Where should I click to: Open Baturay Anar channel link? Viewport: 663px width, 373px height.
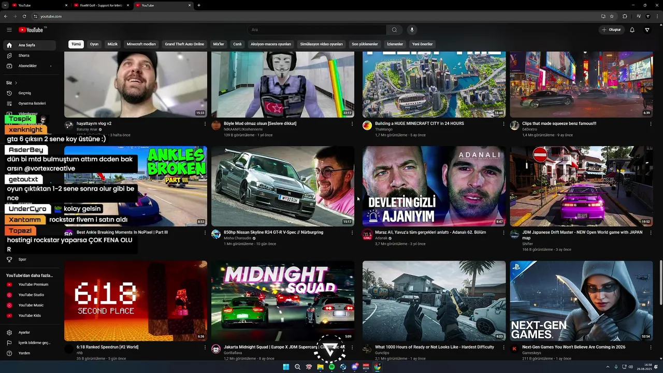(87, 130)
